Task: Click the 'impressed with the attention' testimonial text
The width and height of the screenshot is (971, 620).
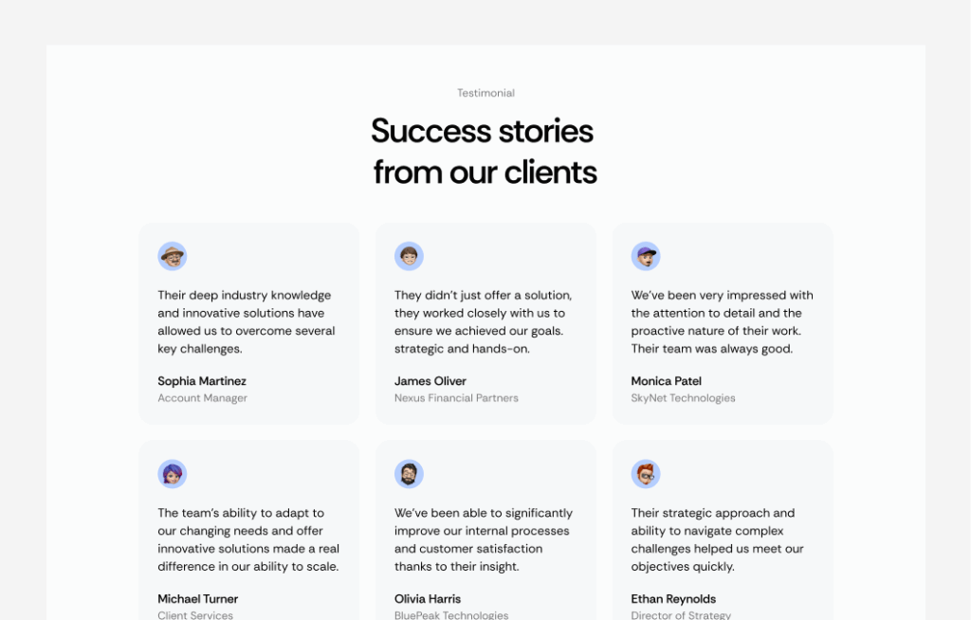Action: coord(722,321)
